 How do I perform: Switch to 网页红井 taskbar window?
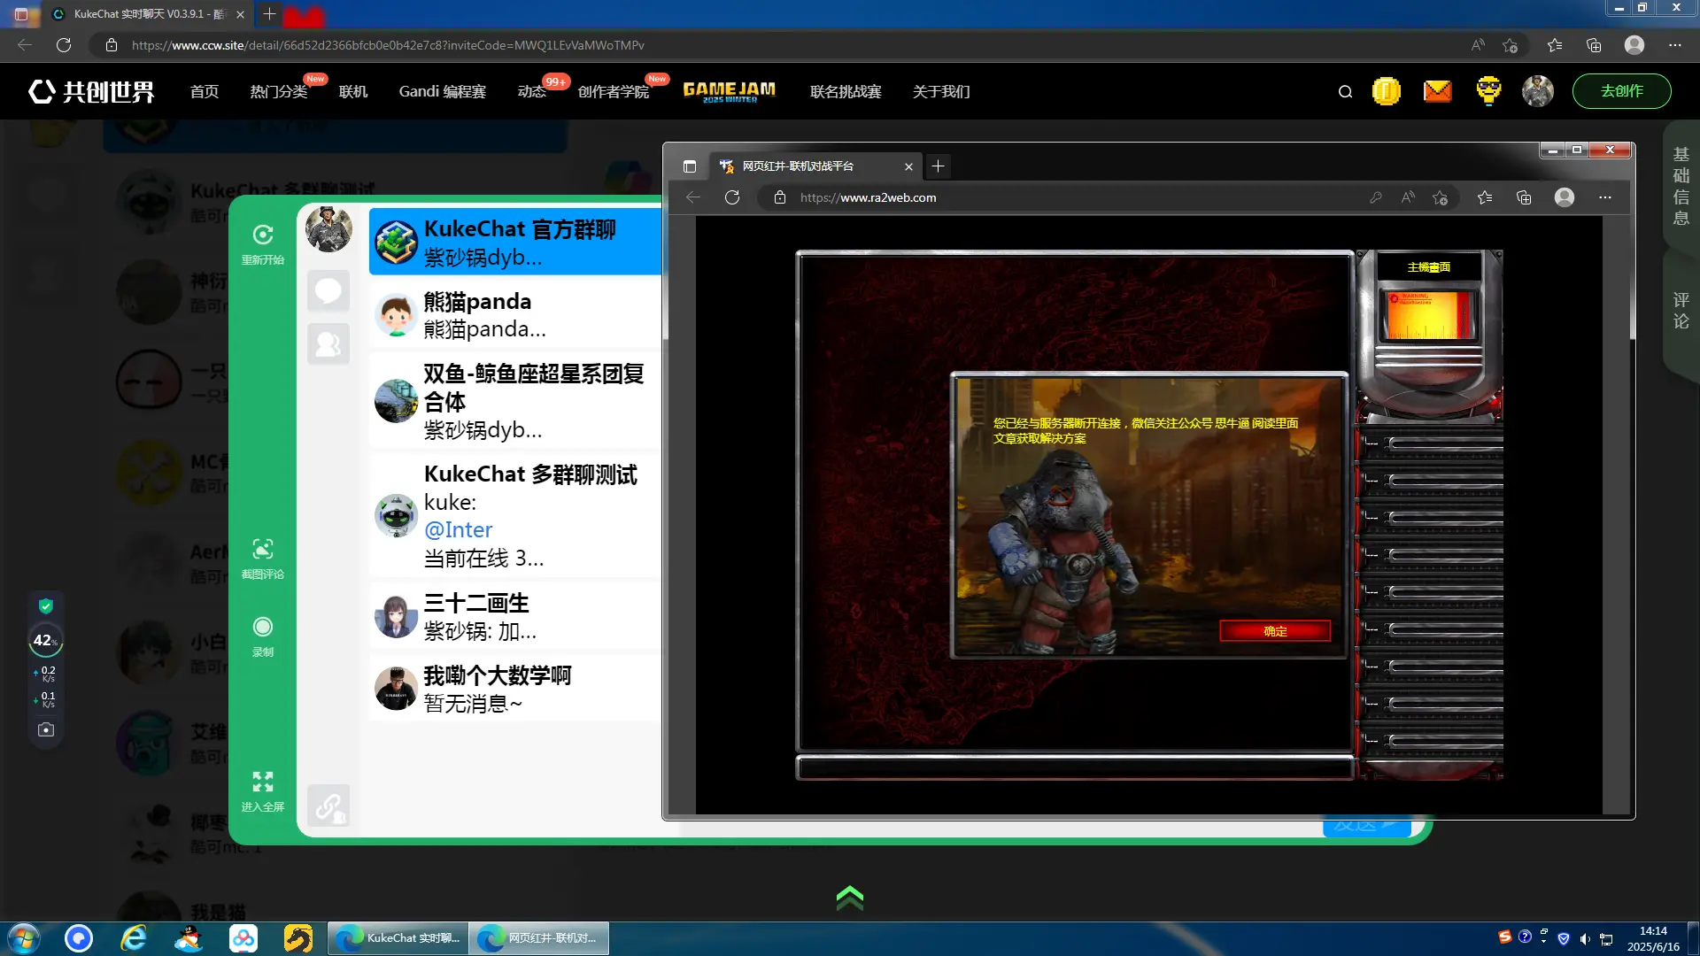tap(539, 938)
